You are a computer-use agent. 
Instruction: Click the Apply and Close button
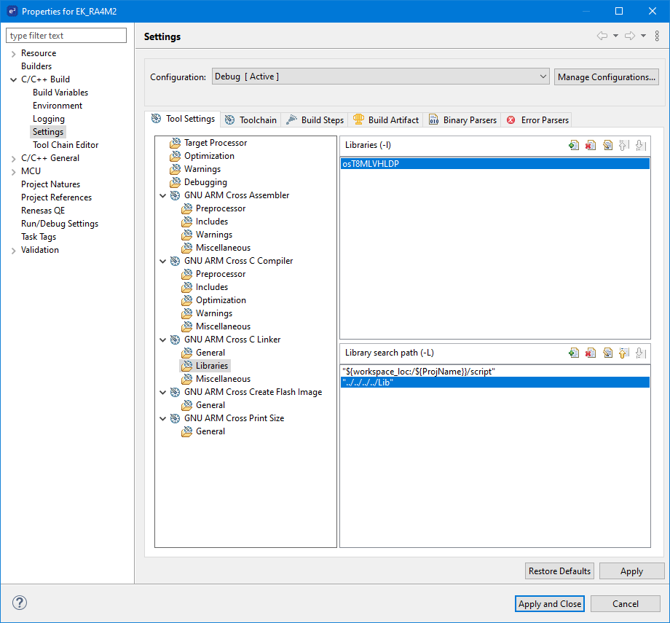[x=549, y=603]
